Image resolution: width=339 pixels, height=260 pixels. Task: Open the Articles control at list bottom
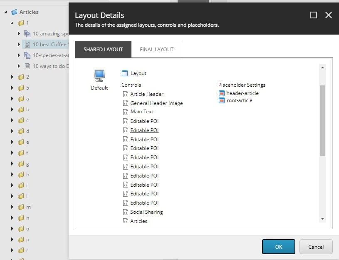pyautogui.click(x=139, y=221)
